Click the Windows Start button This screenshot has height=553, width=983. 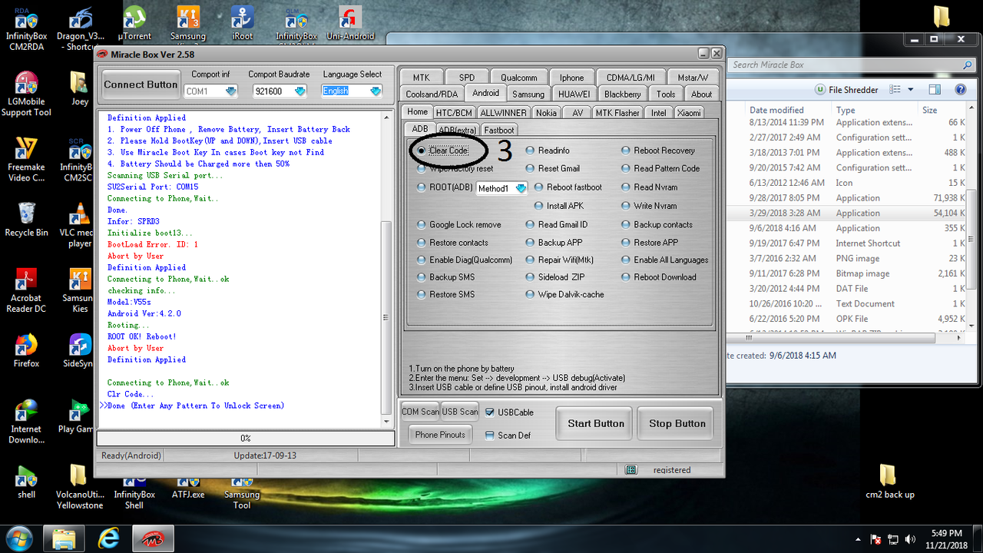[18, 538]
